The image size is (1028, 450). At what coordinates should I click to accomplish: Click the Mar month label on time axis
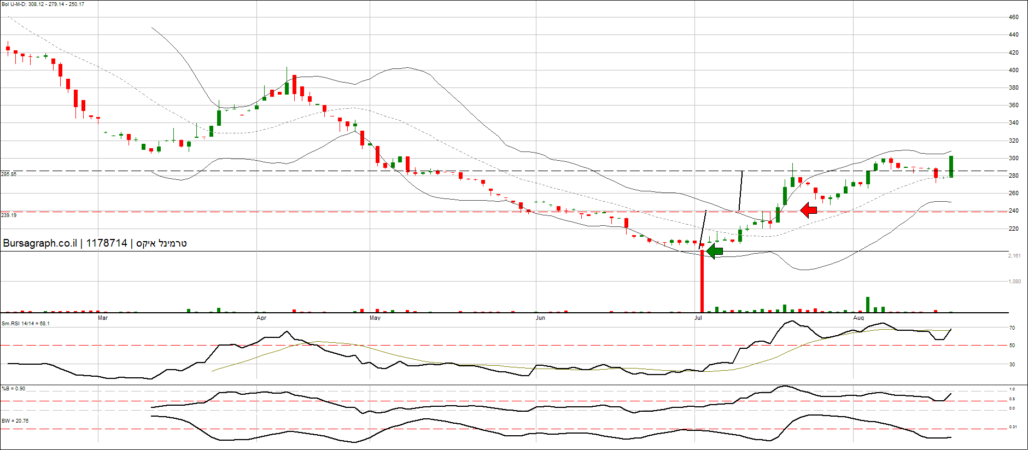click(103, 318)
